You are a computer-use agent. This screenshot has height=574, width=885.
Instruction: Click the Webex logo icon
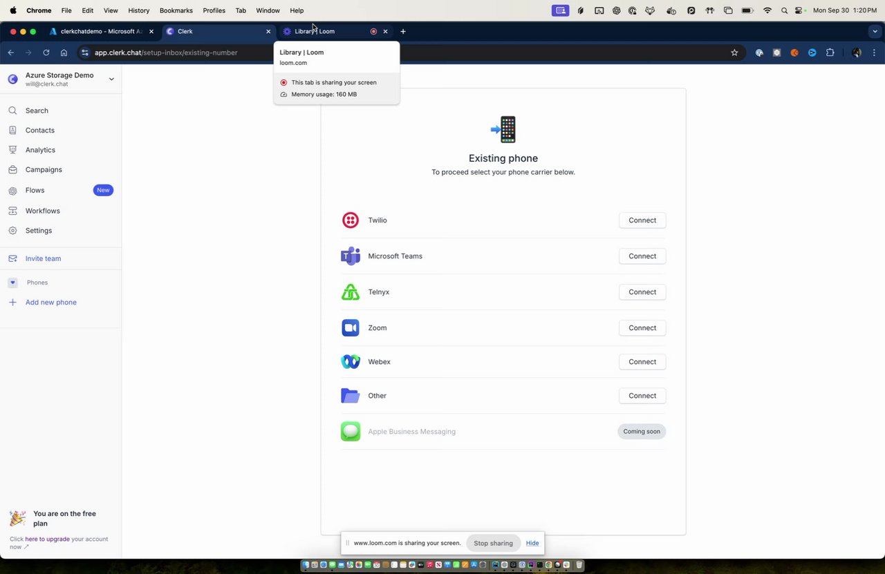coord(351,362)
